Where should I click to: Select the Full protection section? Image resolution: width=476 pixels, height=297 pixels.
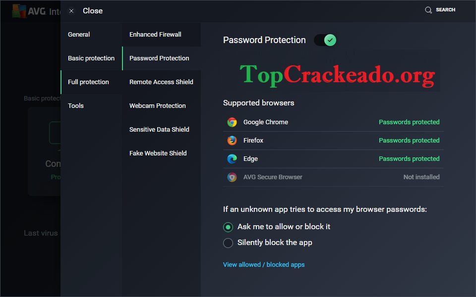point(87,82)
